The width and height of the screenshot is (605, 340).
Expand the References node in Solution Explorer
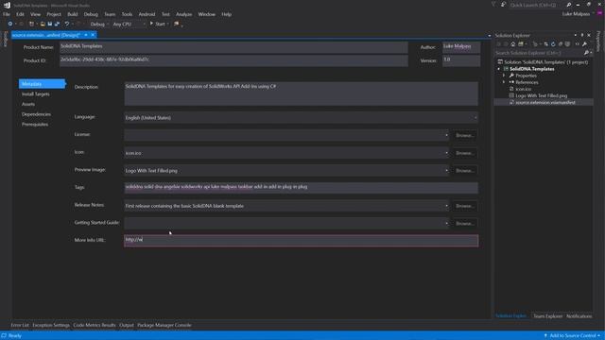(x=504, y=82)
